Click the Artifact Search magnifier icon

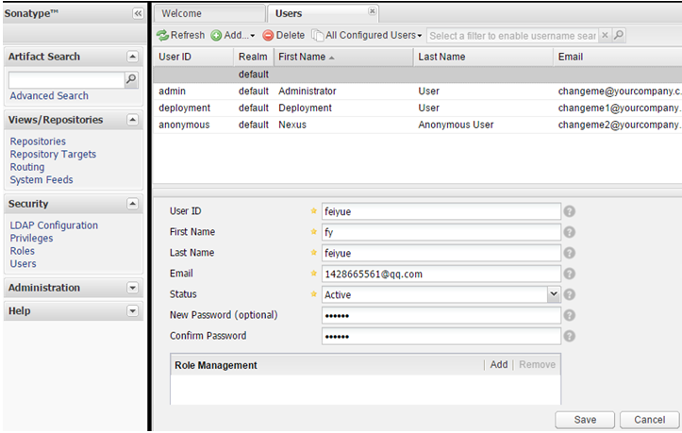pos(131,79)
